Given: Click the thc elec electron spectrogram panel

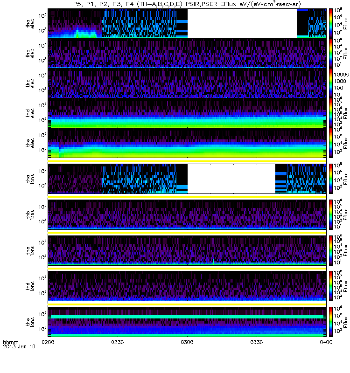Looking at the screenshot, I should click(x=187, y=83).
